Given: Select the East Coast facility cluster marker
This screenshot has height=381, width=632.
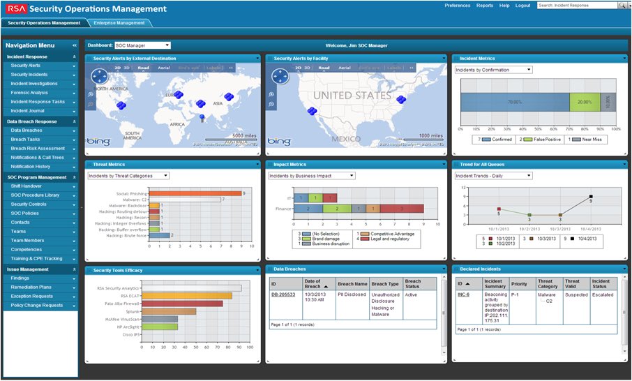Looking at the screenshot, I should [x=401, y=99].
